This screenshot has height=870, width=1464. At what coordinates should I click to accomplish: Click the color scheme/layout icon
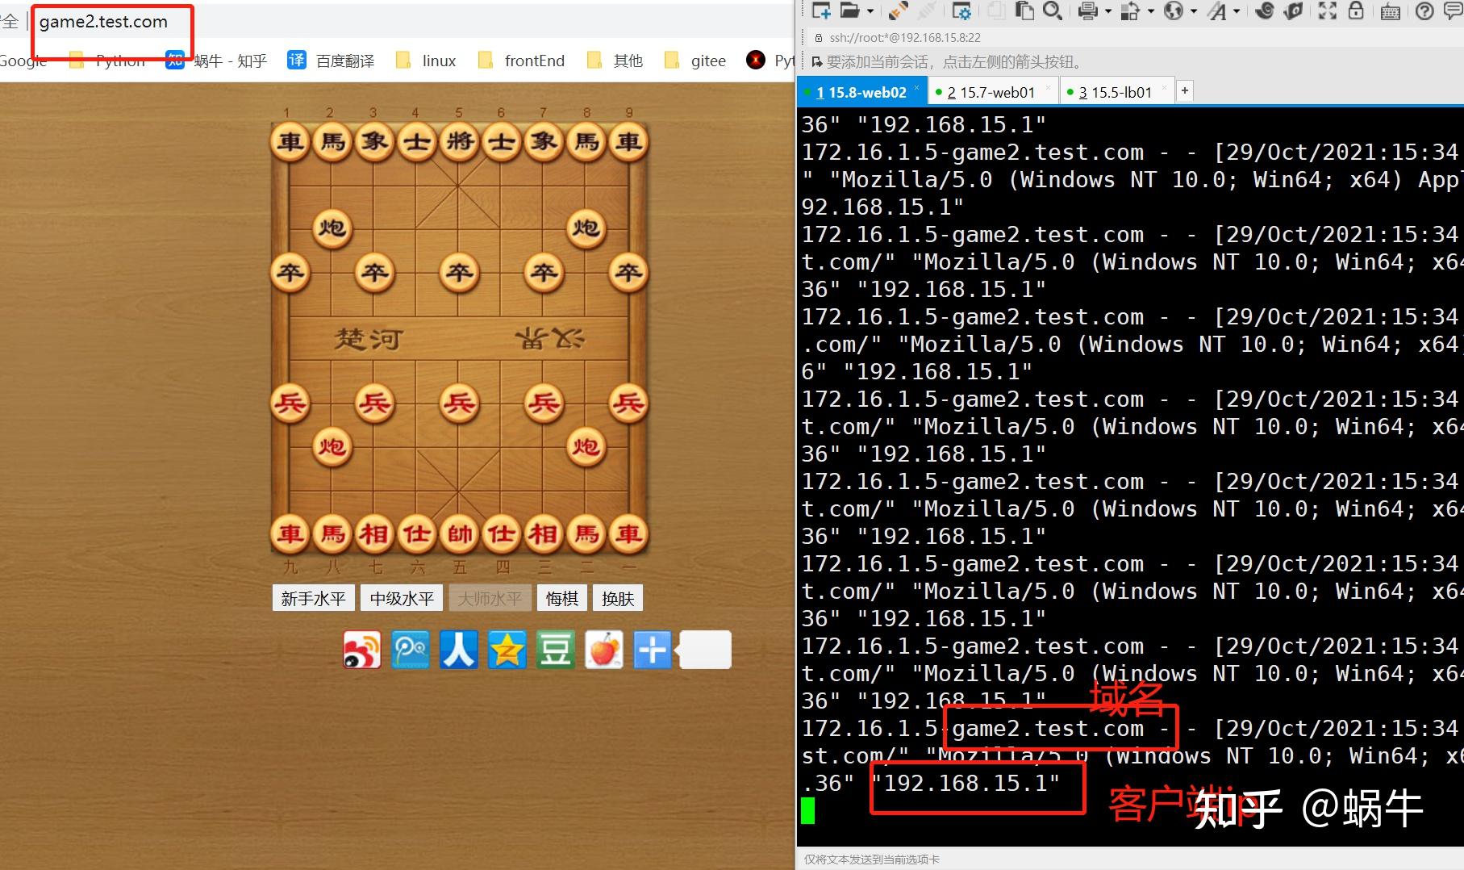click(1131, 10)
